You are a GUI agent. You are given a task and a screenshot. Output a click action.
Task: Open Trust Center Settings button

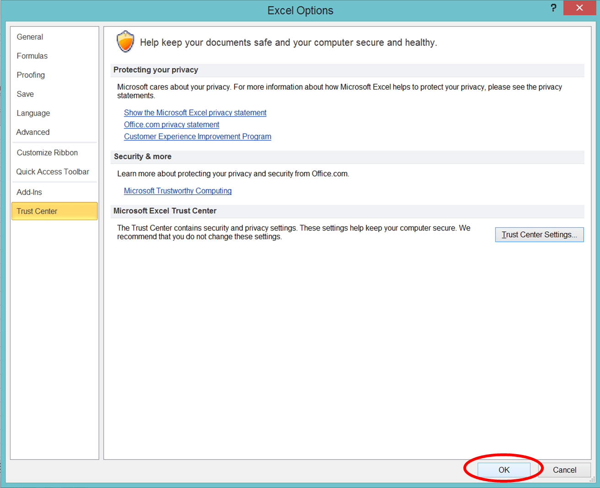pos(539,235)
